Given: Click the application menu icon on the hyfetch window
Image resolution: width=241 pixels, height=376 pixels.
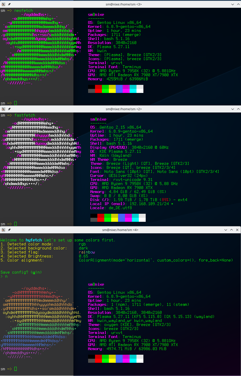Looking at the screenshot, I should [x=3, y=230].
